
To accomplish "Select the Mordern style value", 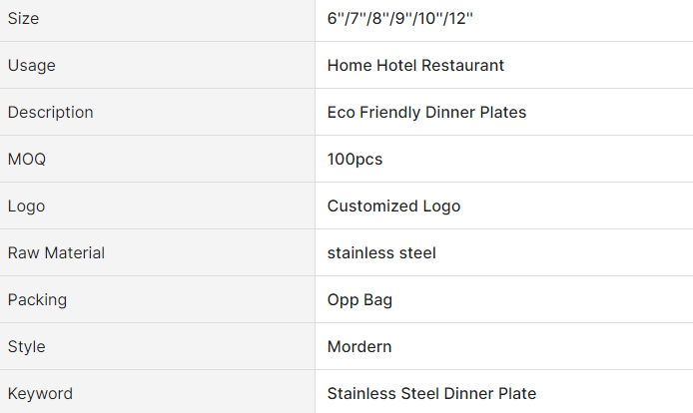I will 359,347.
